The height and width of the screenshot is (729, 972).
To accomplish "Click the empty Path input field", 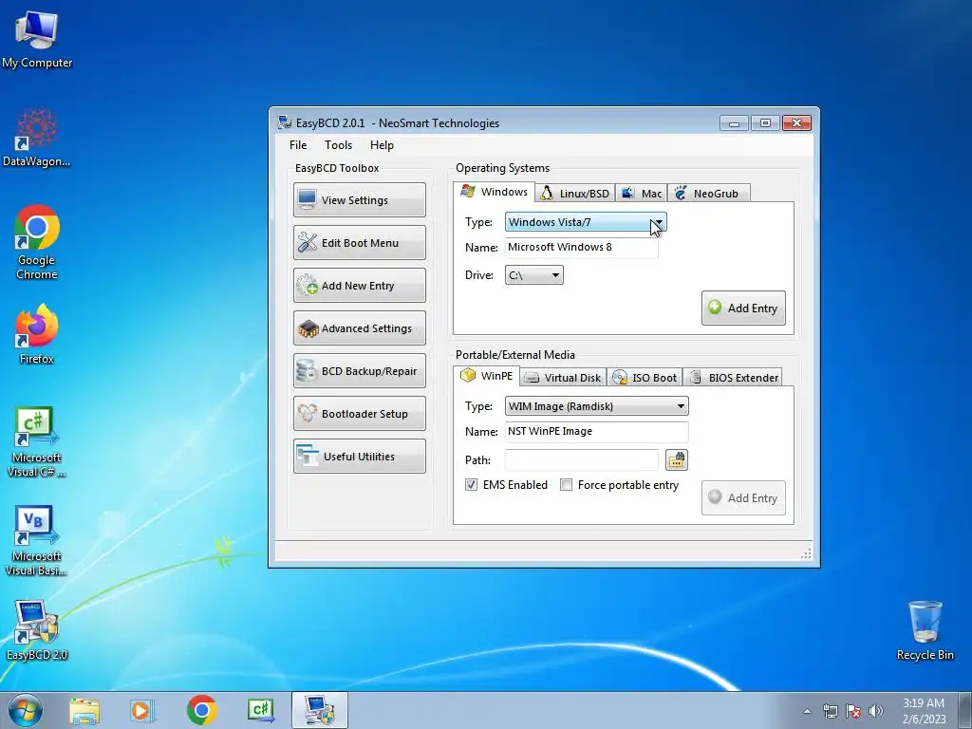I will coord(582,460).
